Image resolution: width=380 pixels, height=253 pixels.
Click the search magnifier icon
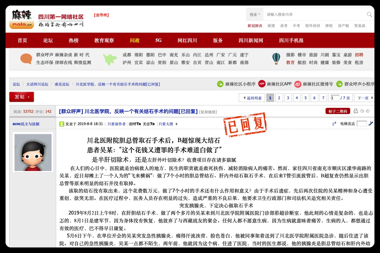click(369, 14)
